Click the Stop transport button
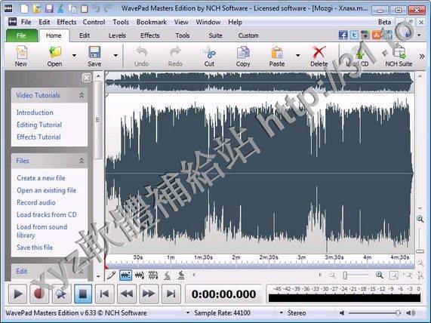The image size is (431, 323). tap(83, 294)
